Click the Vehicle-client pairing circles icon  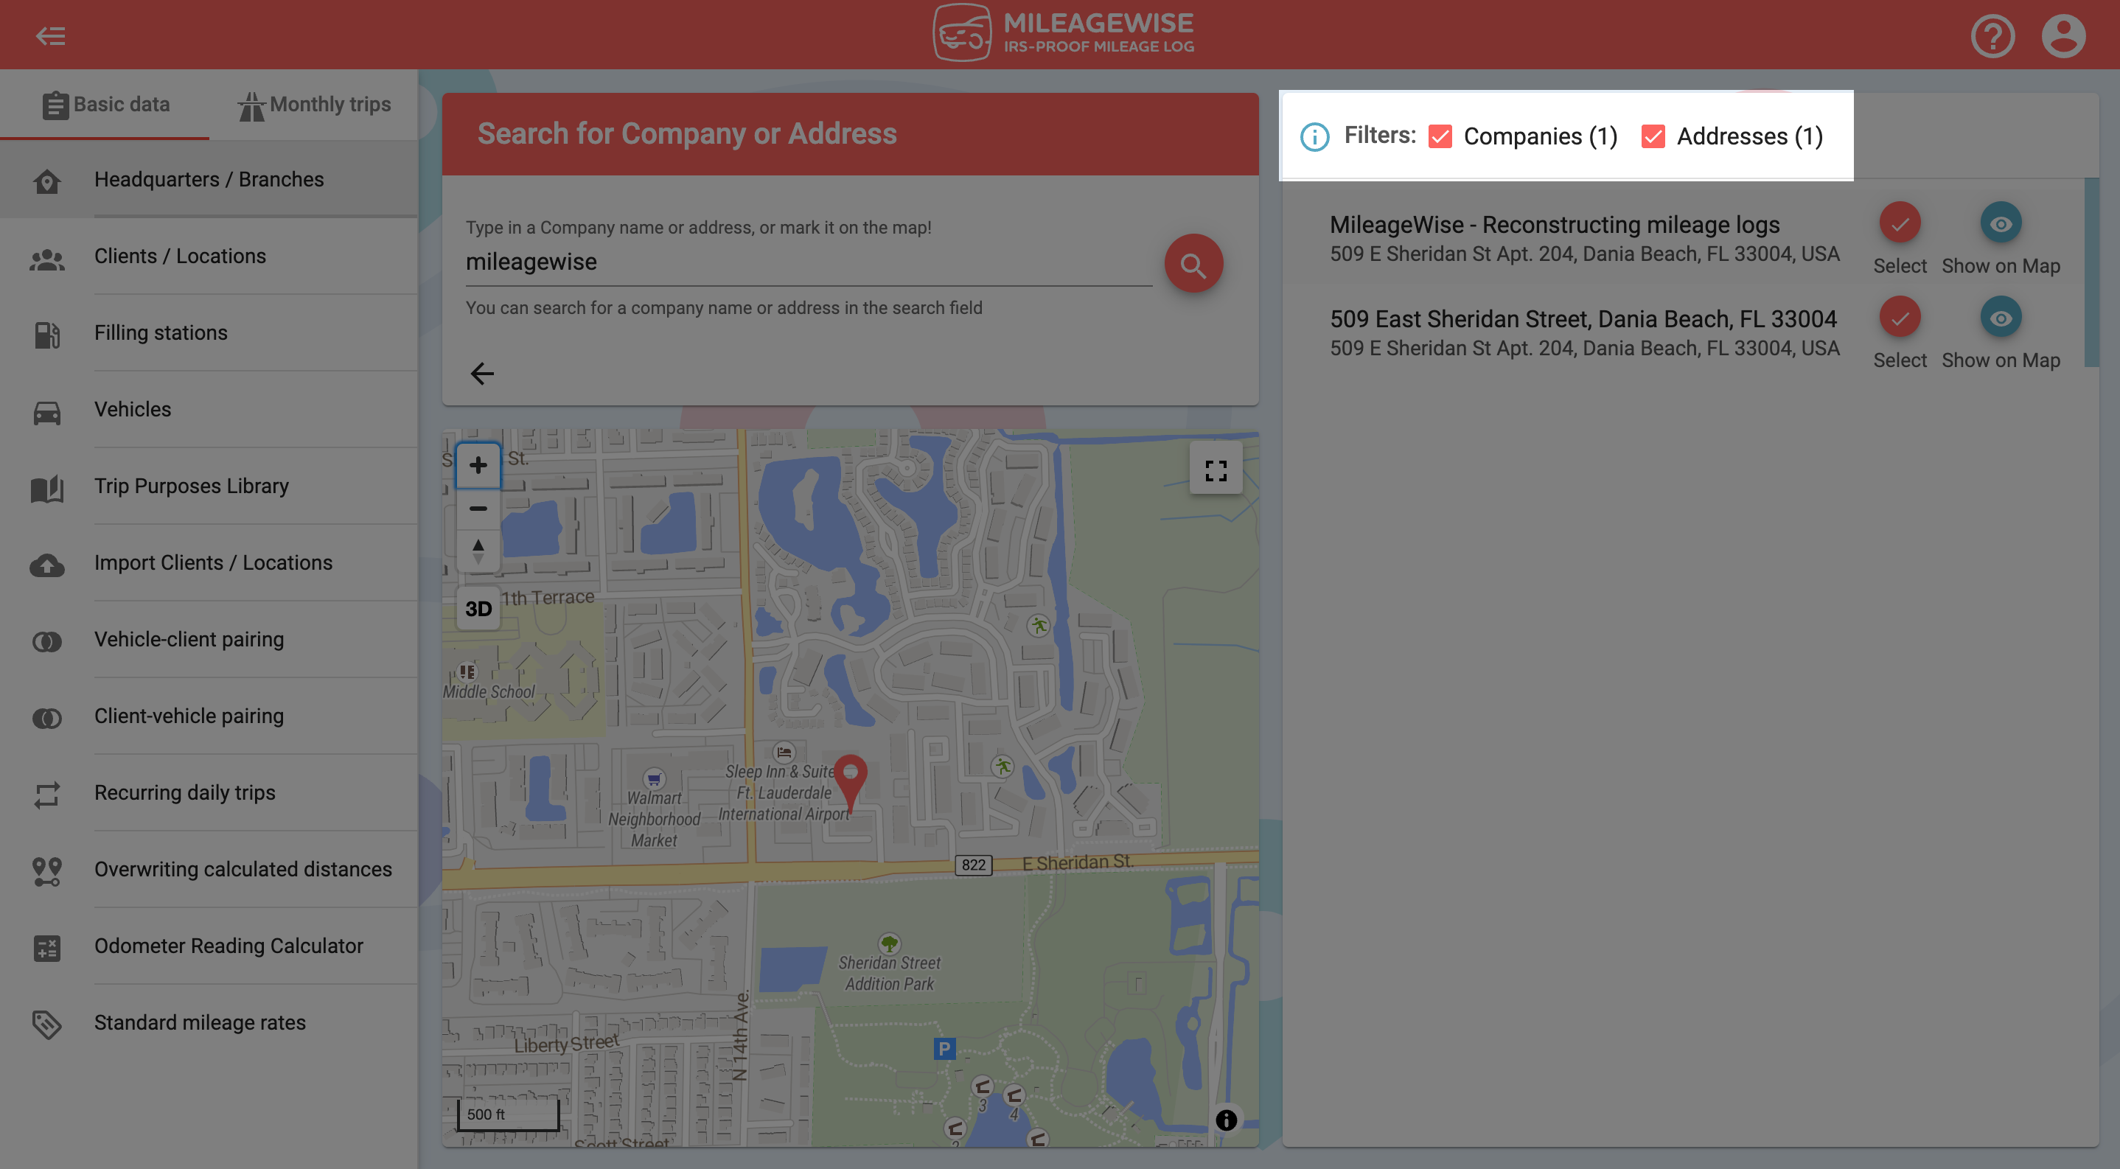pyautogui.click(x=47, y=641)
